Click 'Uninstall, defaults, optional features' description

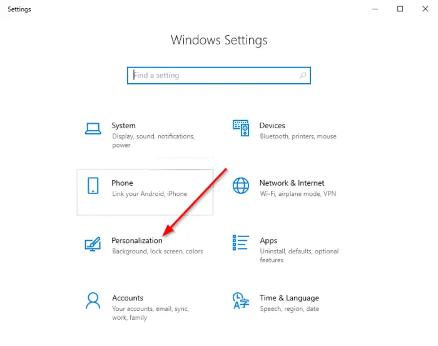coord(299,255)
